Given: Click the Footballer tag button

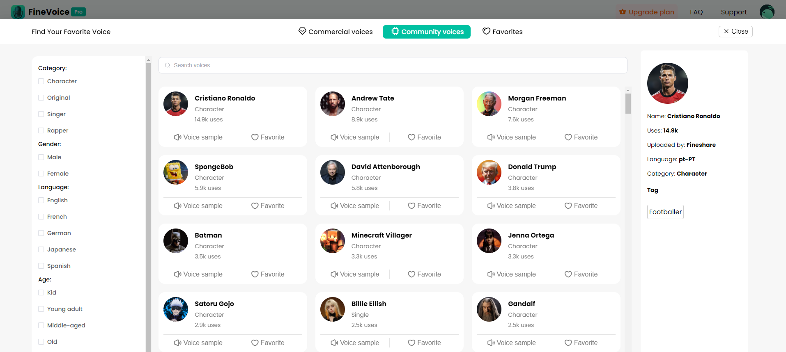Looking at the screenshot, I should (x=665, y=212).
